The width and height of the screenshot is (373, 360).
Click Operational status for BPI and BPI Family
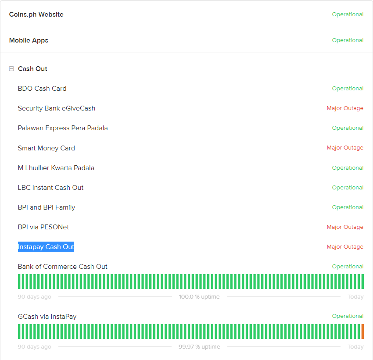coord(348,207)
